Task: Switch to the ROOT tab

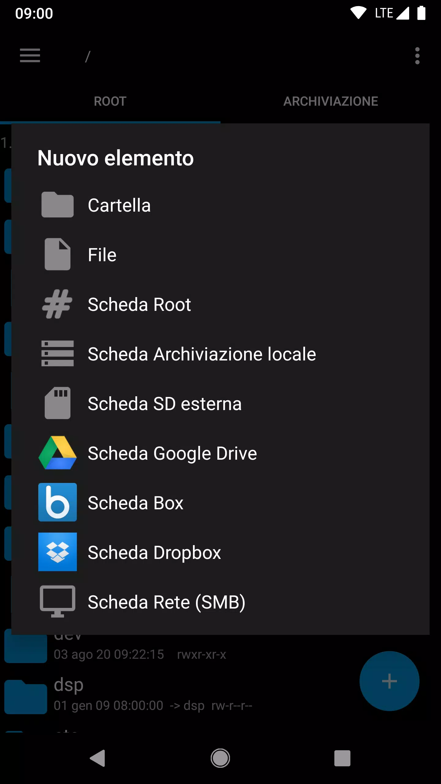Action: tap(110, 101)
